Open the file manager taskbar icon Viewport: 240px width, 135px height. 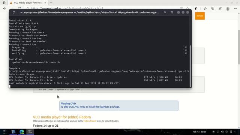(x=13, y=132)
